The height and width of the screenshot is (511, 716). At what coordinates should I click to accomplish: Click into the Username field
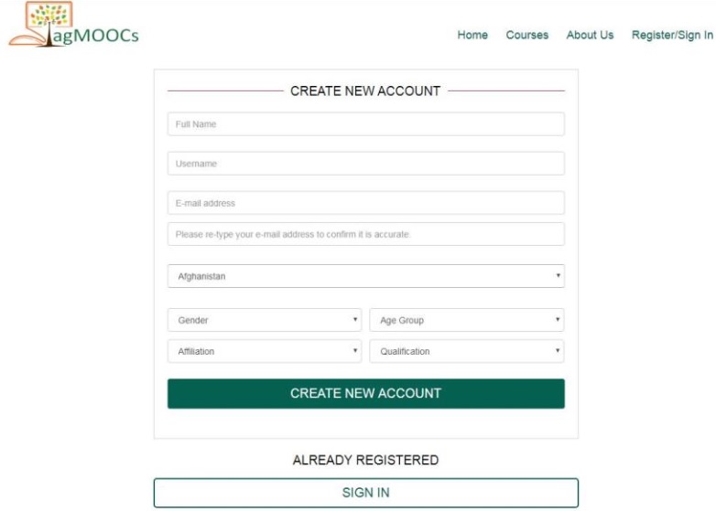[x=365, y=164]
